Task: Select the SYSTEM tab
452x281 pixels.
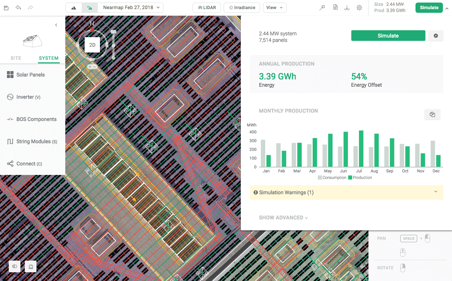Action: 49,58
